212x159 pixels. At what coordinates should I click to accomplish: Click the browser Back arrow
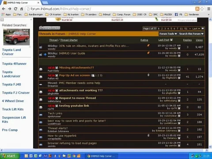[4, 9]
